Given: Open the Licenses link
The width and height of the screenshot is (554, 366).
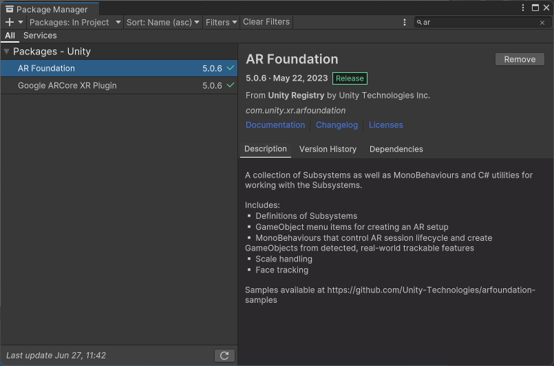Looking at the screenshot, I should [386, 125].
